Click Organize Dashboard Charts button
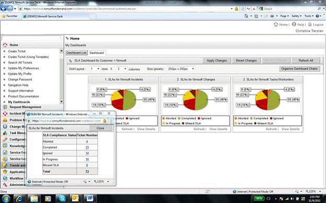Screen dimensions: 326x203 (x=299, y=69)
